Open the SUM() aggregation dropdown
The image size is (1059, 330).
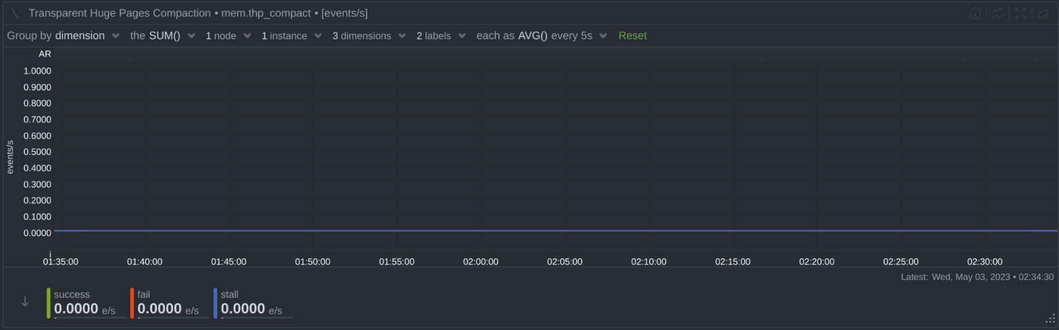coord(163,35)
